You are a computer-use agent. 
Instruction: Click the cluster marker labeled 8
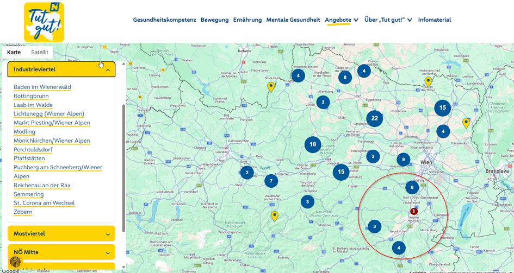345,78
